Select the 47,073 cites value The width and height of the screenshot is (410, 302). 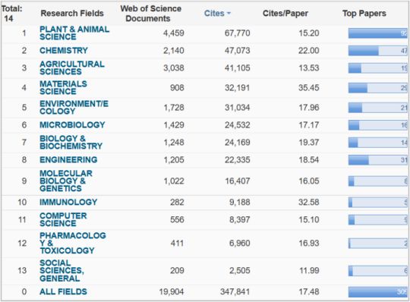[238, 50]
